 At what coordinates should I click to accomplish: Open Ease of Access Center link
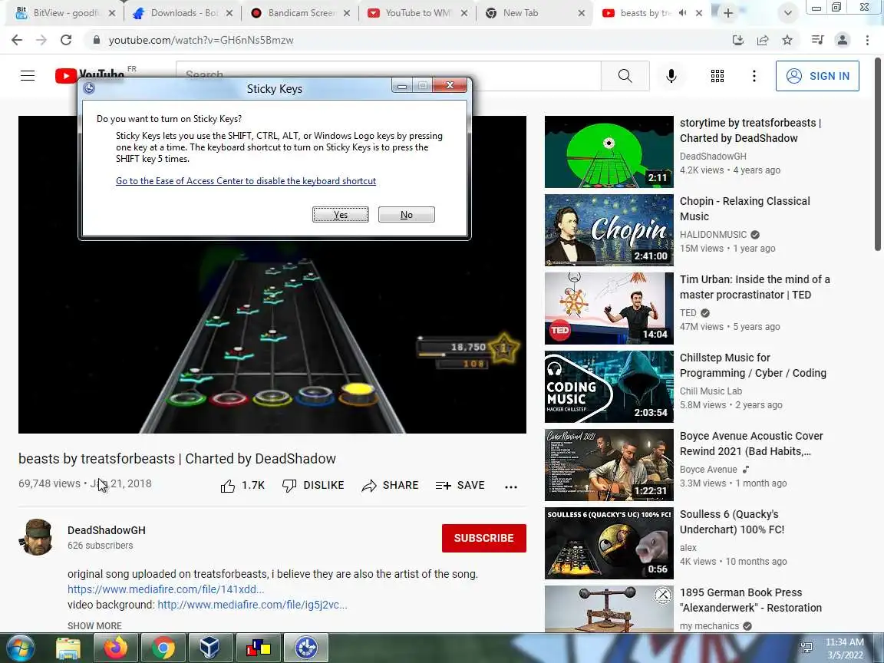[246, 181]
